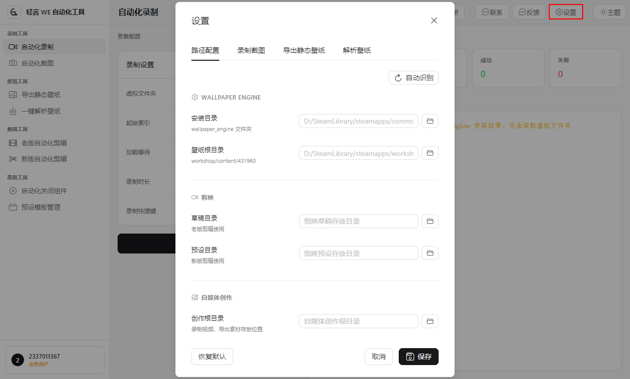The height and width of the screenshot is (379, 630).
Task: Save settings with the 保存 button
Action: [418, 357]
